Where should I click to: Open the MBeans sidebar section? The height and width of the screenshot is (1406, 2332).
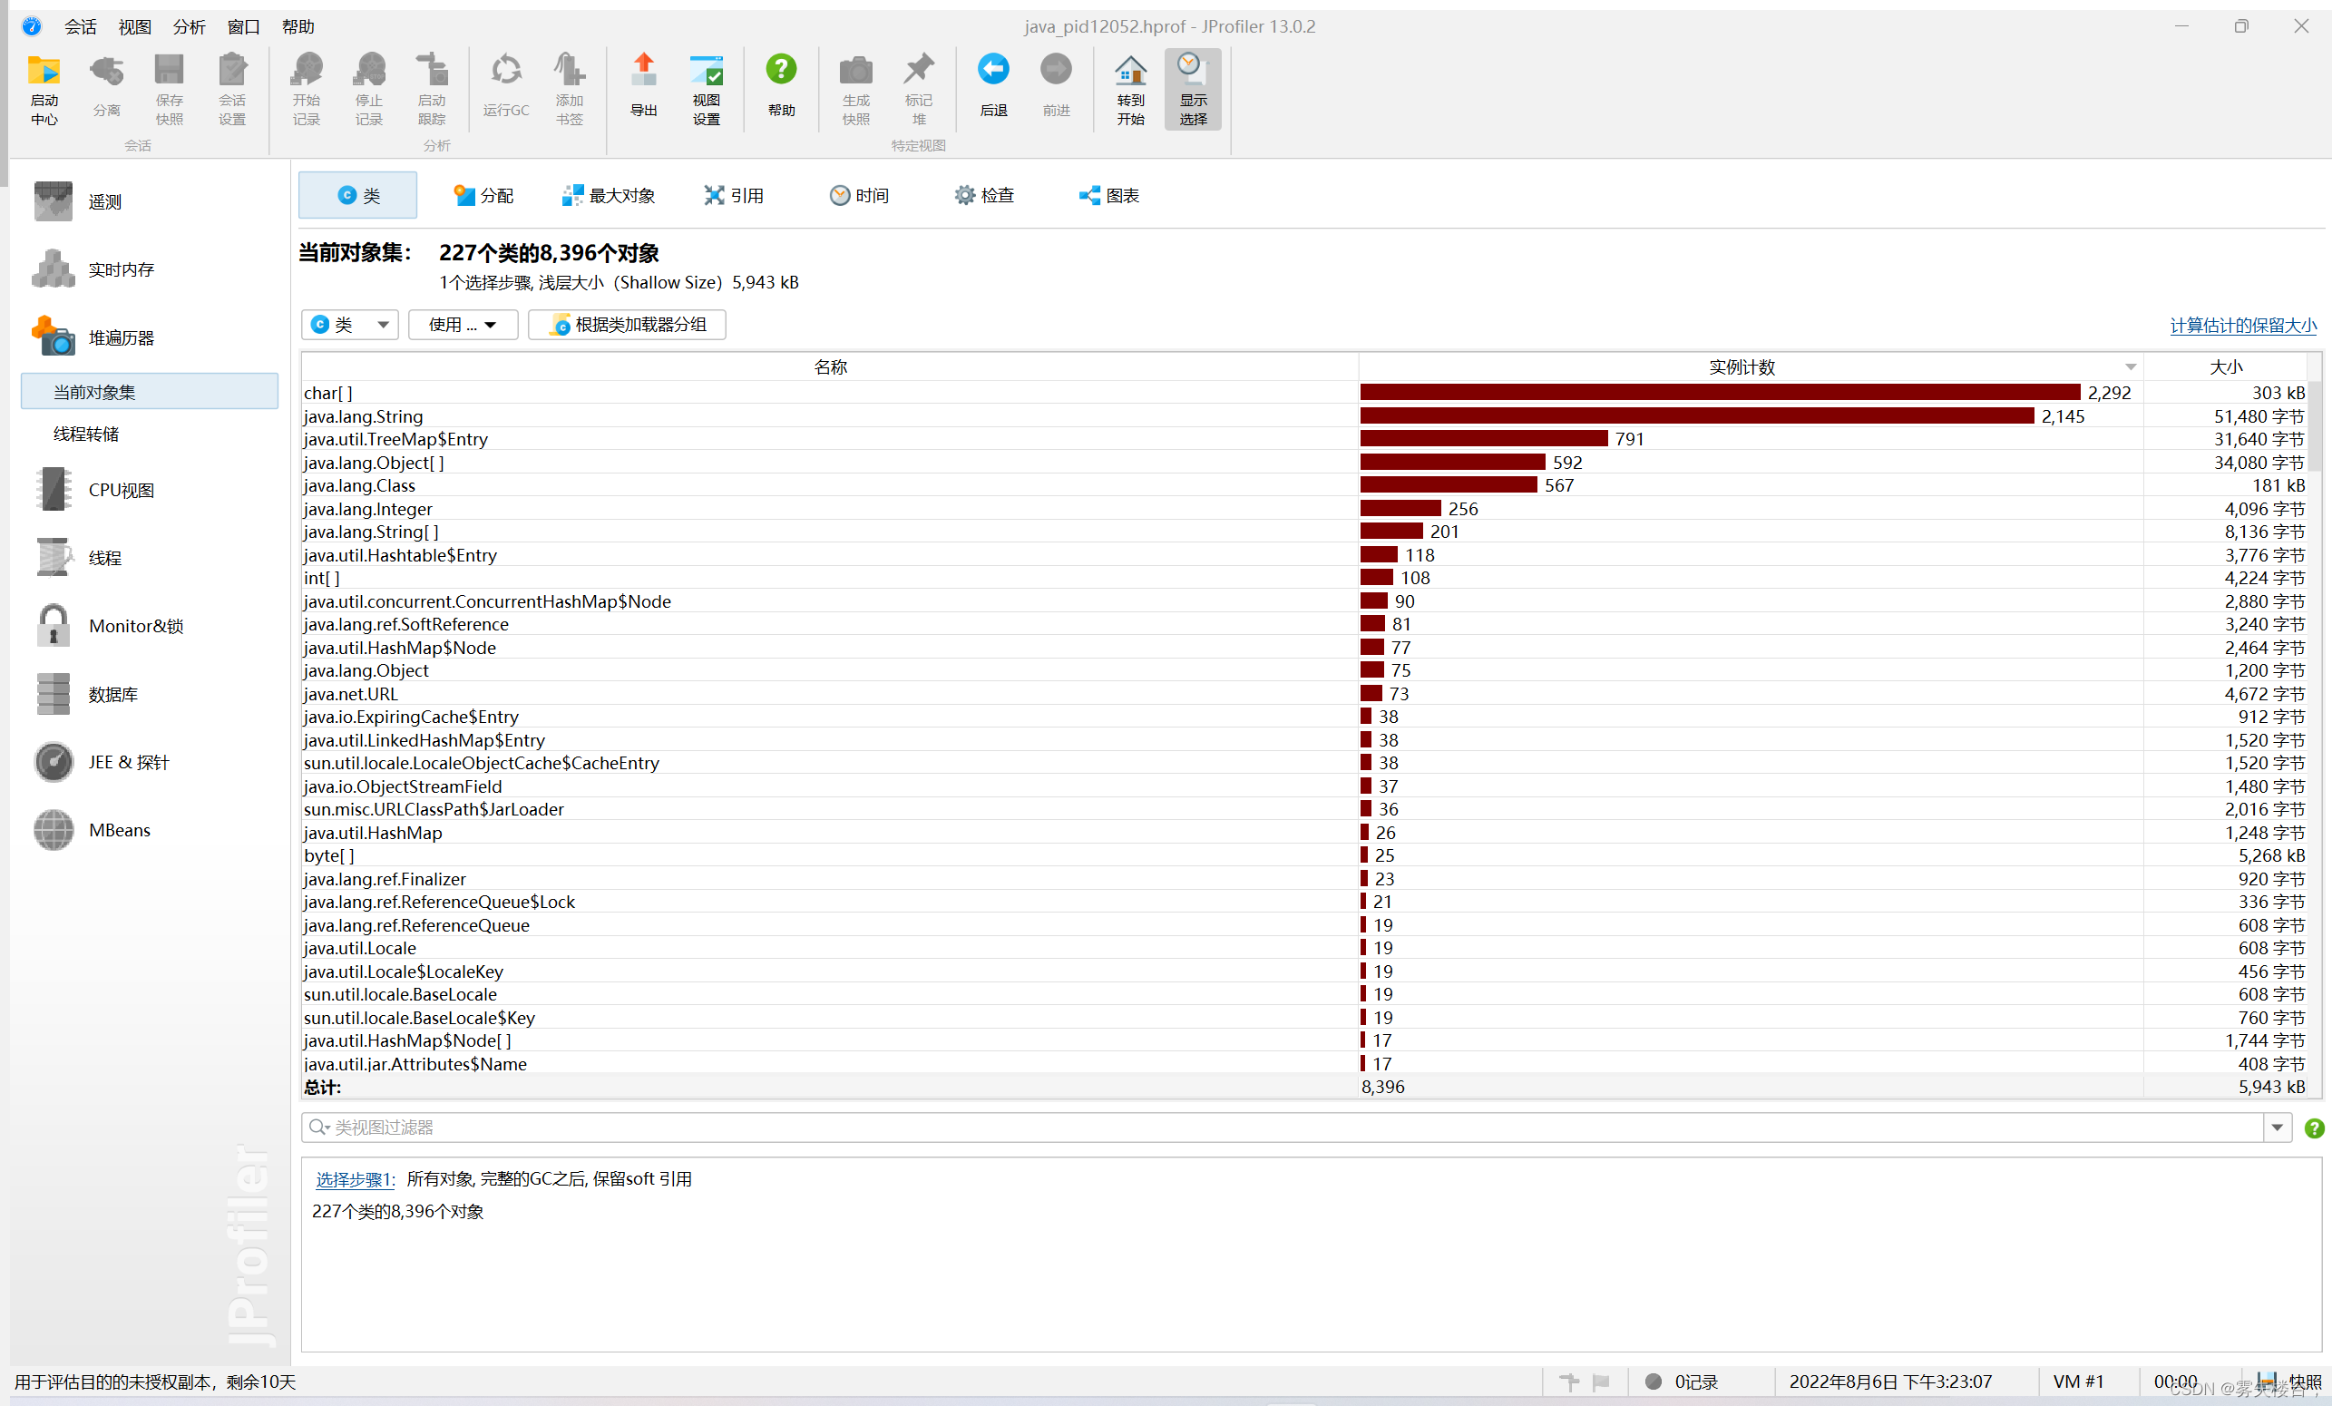pyautogui.click(x=151, y=830)
